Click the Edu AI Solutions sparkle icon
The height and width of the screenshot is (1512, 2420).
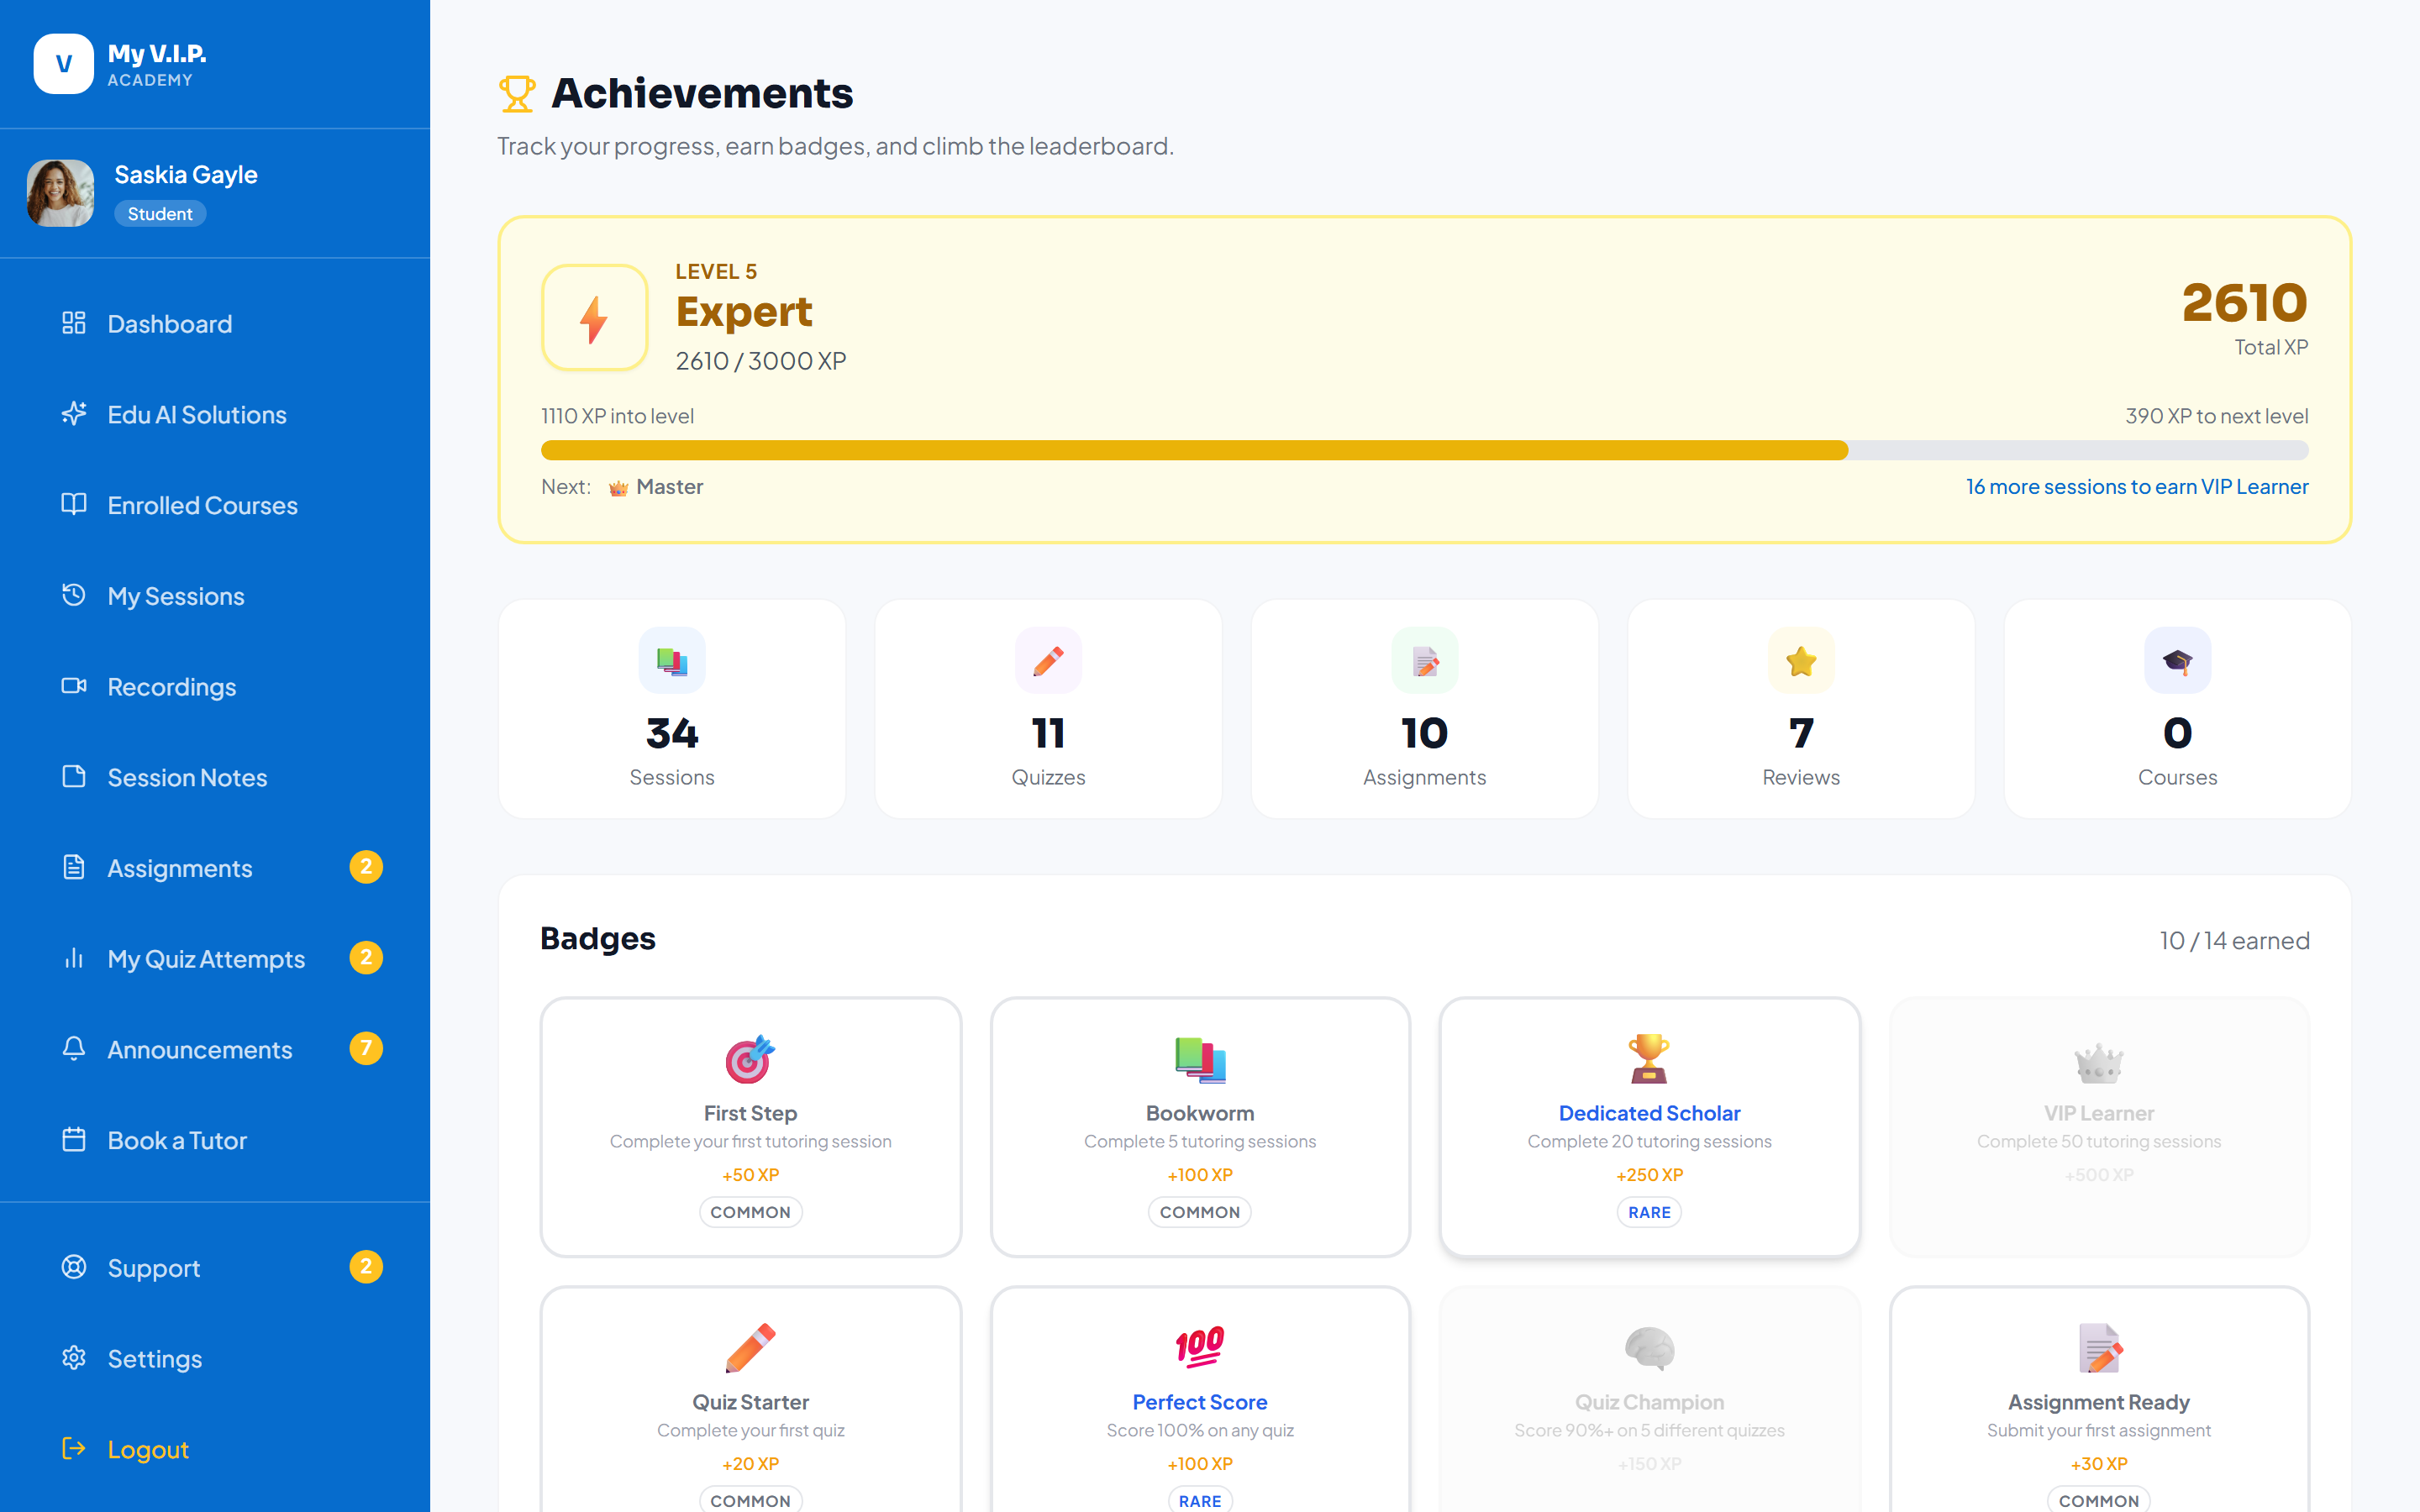coord(74,414)
